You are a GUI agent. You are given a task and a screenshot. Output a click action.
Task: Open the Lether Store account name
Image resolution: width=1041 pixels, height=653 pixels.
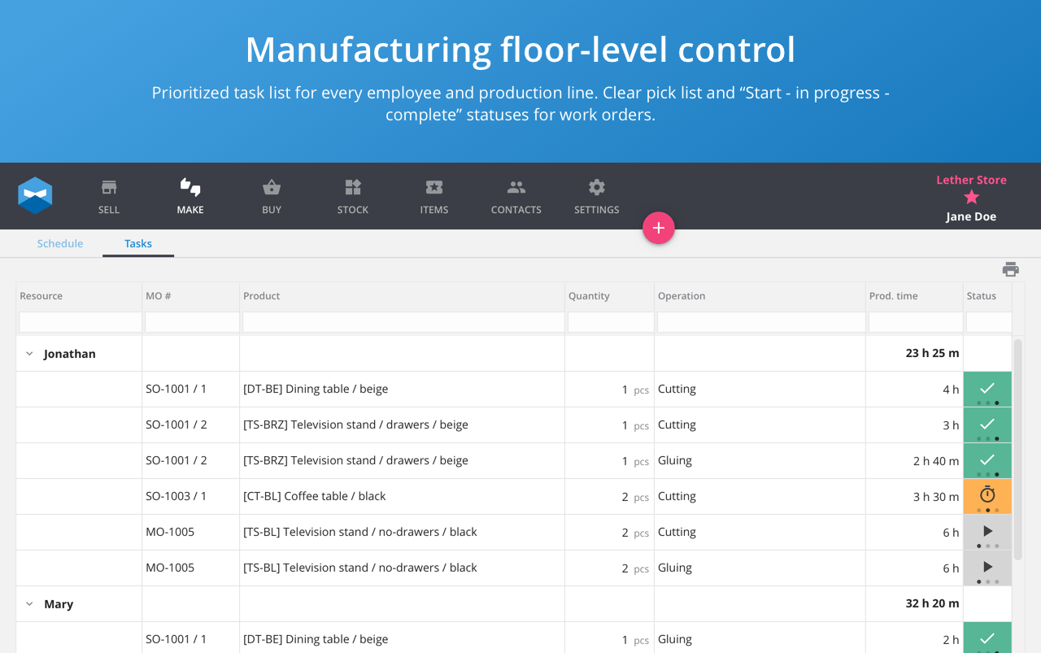click(971, 180)
